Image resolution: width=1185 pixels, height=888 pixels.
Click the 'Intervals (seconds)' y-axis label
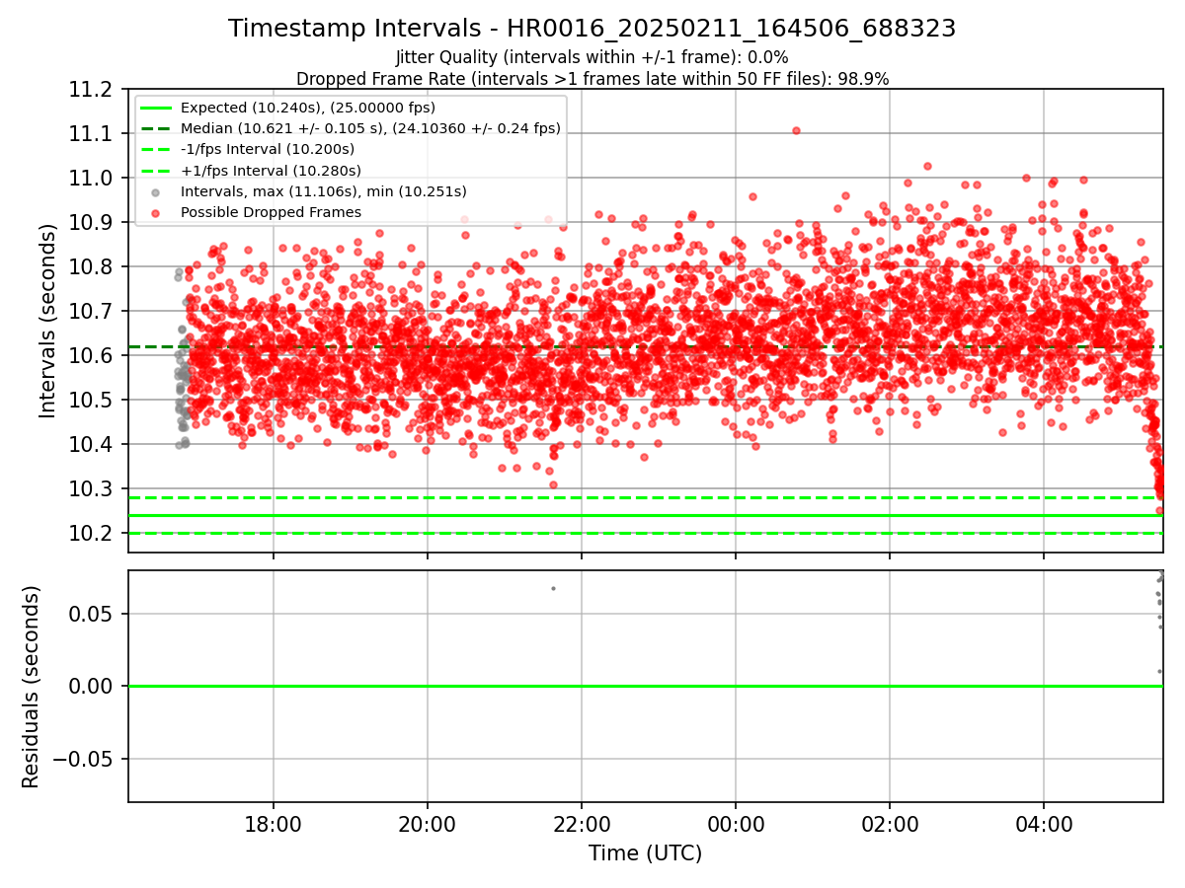pos(47,321)
